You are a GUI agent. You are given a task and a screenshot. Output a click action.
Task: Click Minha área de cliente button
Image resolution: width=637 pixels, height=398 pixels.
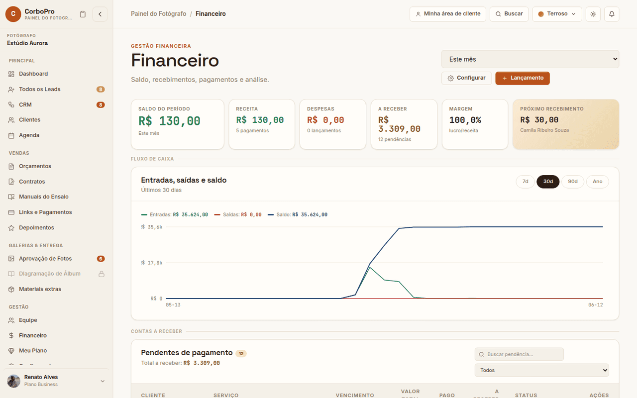pos(448,14)
